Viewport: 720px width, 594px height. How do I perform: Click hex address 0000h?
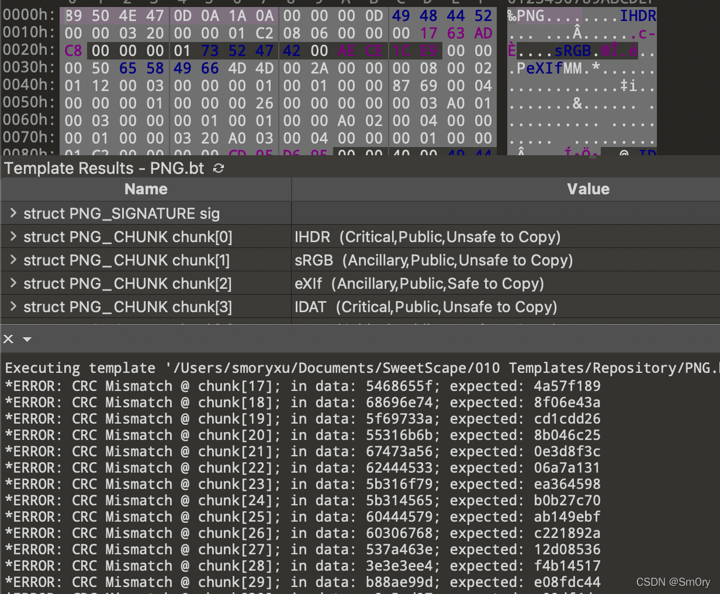29,16
